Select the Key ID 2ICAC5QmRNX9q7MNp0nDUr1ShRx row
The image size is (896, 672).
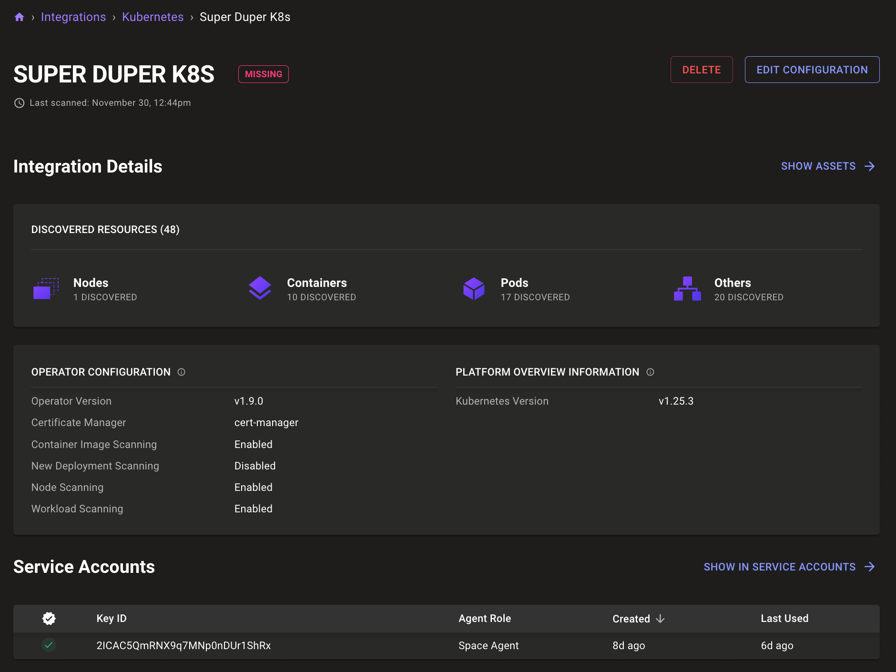point(183,646)
